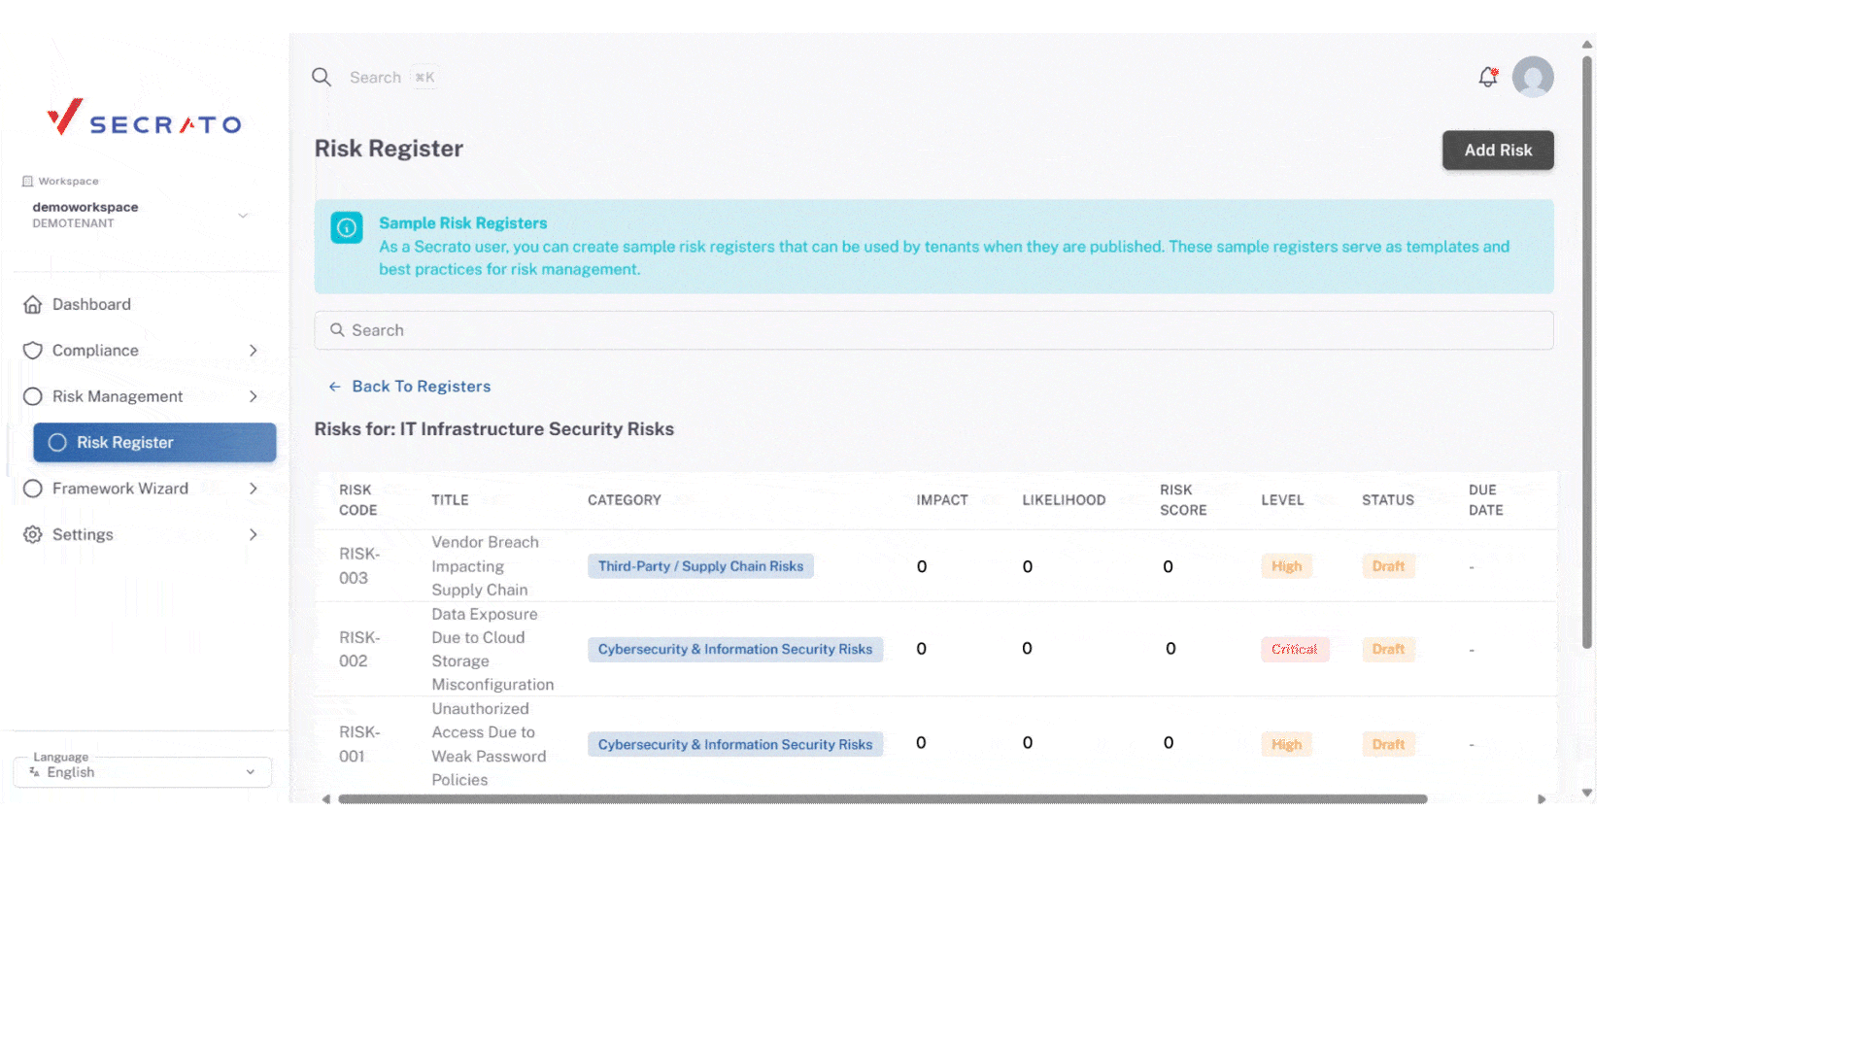Open the Language English dropdown
The width and height of the screenshot is (1865, 1049).
coord(143,772)
